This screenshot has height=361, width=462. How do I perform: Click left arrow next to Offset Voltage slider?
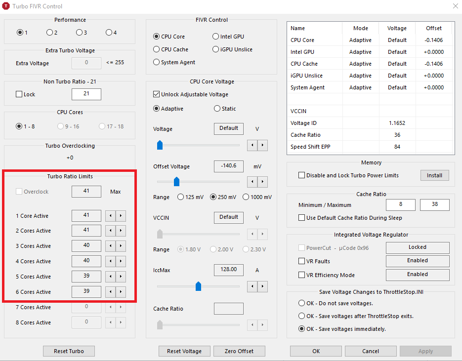click(252, 182)
